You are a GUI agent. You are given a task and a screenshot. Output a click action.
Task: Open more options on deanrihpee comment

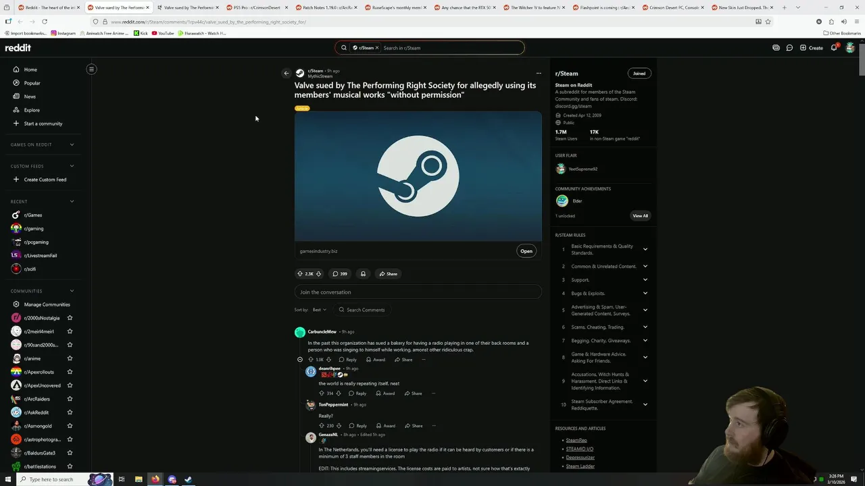pos(433,394)
